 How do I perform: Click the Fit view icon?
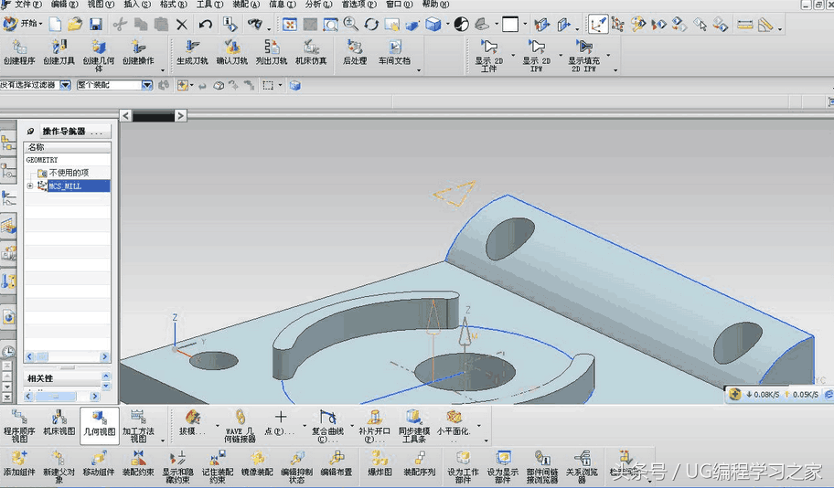(289, 24)
